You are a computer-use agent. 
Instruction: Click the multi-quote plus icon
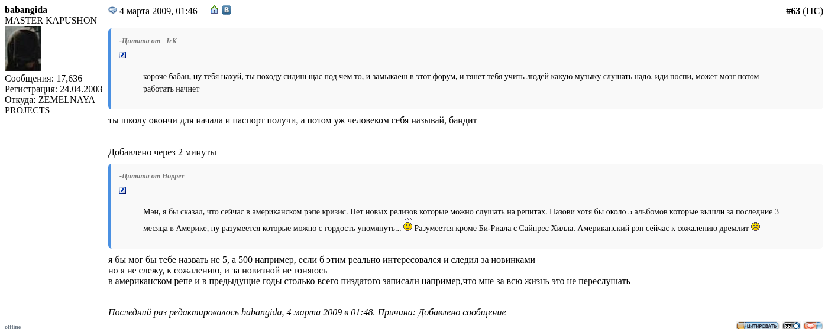[x=791, y=325]
